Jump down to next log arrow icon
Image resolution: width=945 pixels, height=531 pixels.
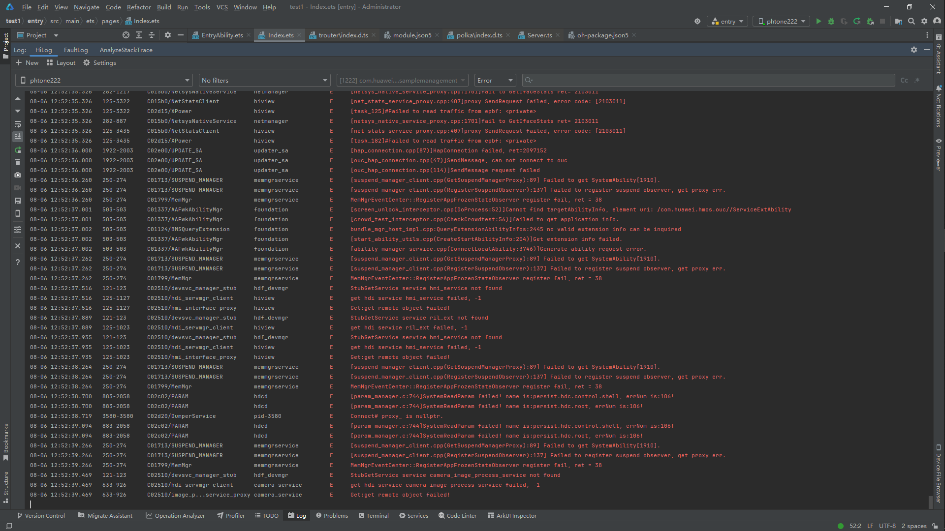click(x=18, y=111)
